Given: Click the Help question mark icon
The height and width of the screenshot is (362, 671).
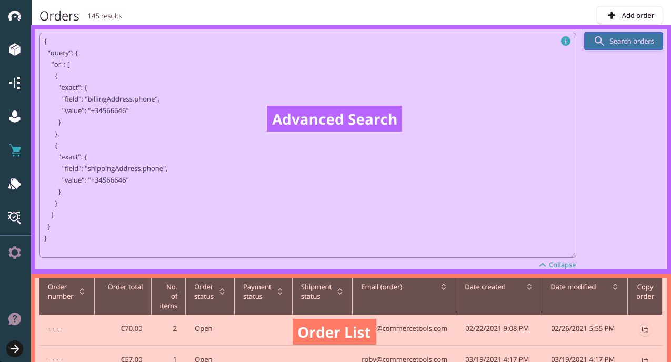Looking at the screenshot, I should 15,319.
